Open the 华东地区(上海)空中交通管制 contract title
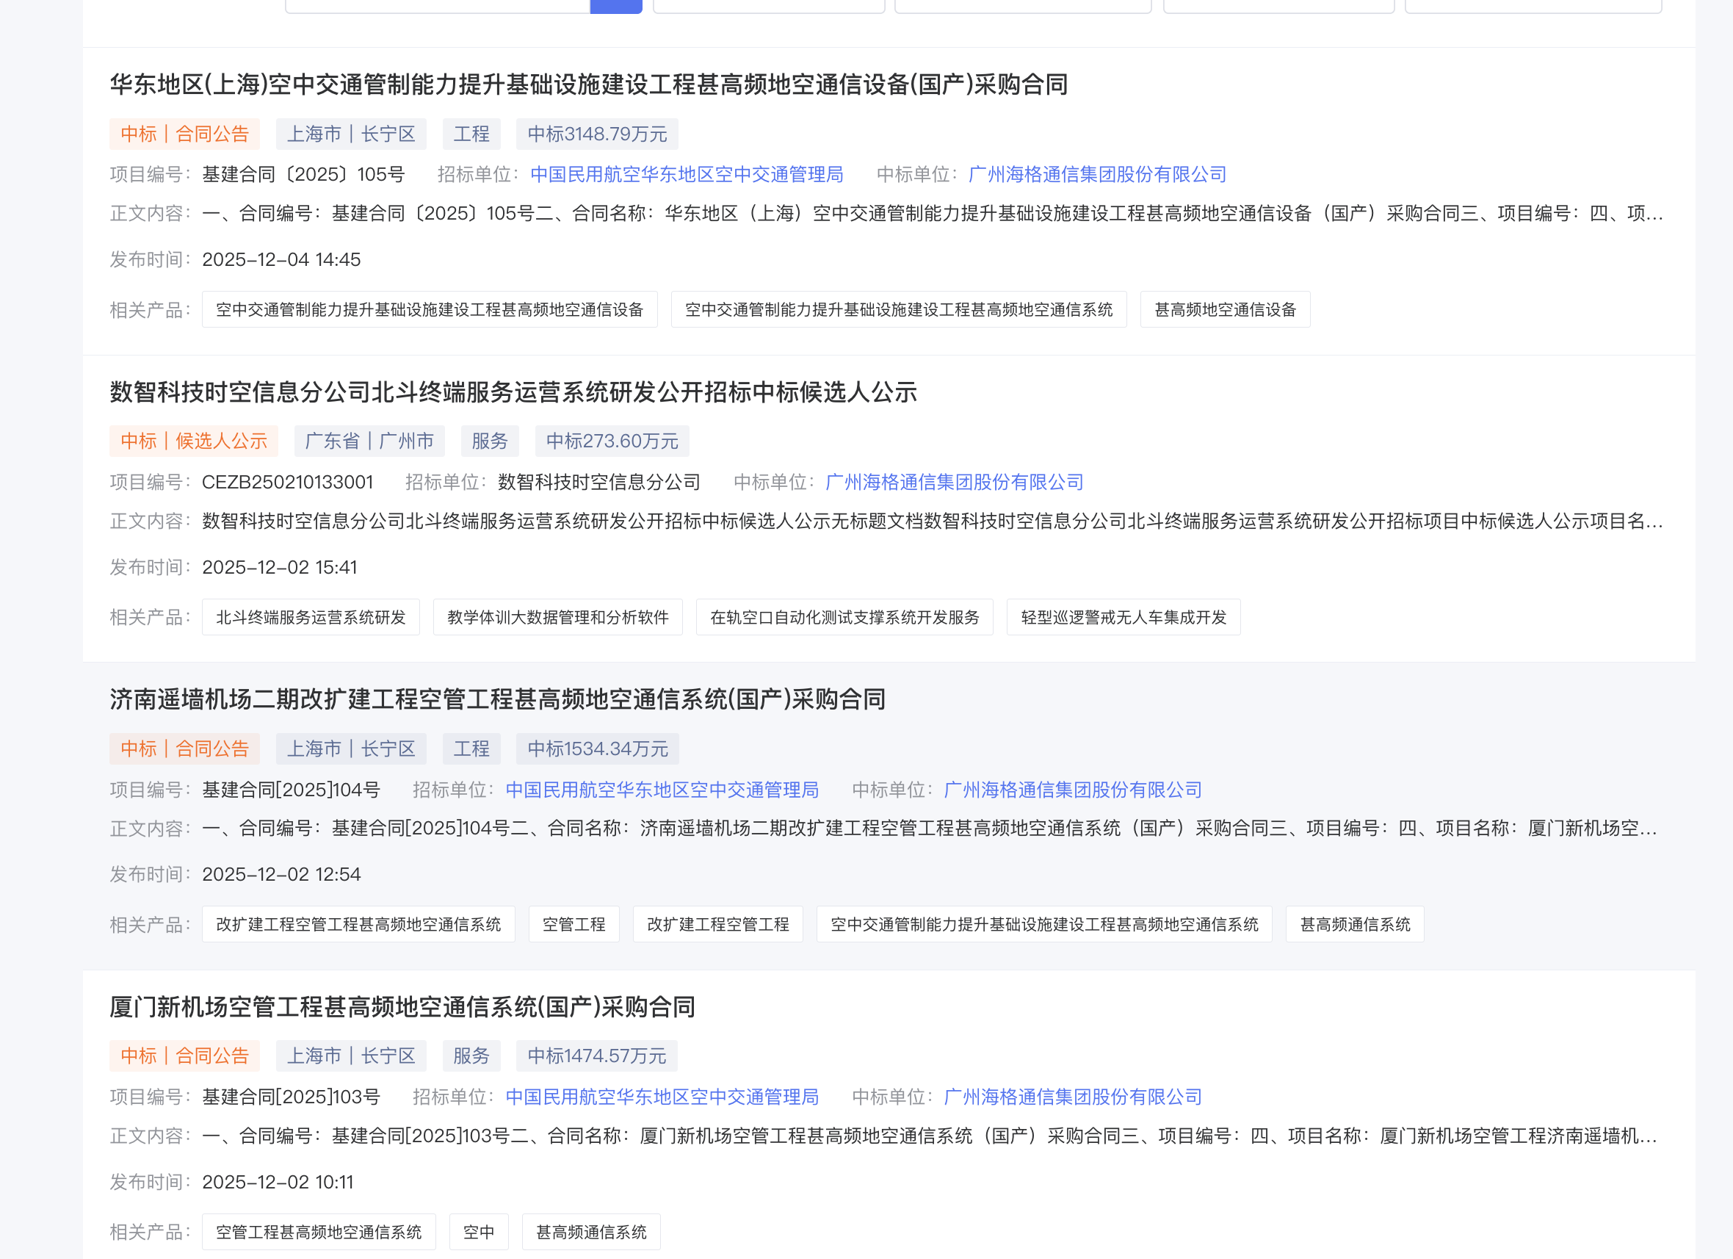This screenshot has width=1733, height=1259. point(588,84)
